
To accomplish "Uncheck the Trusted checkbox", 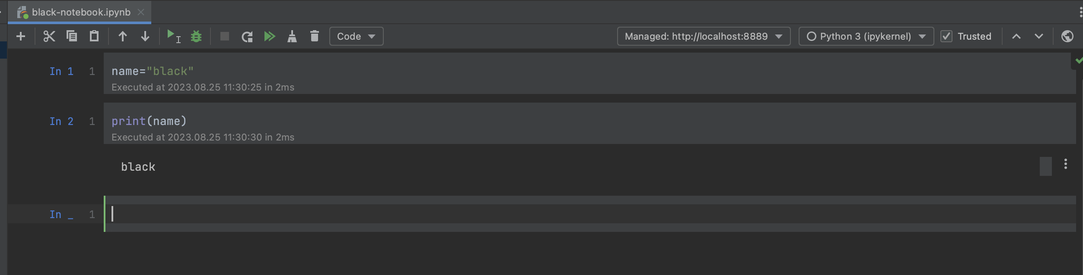I will pos(946,36).
